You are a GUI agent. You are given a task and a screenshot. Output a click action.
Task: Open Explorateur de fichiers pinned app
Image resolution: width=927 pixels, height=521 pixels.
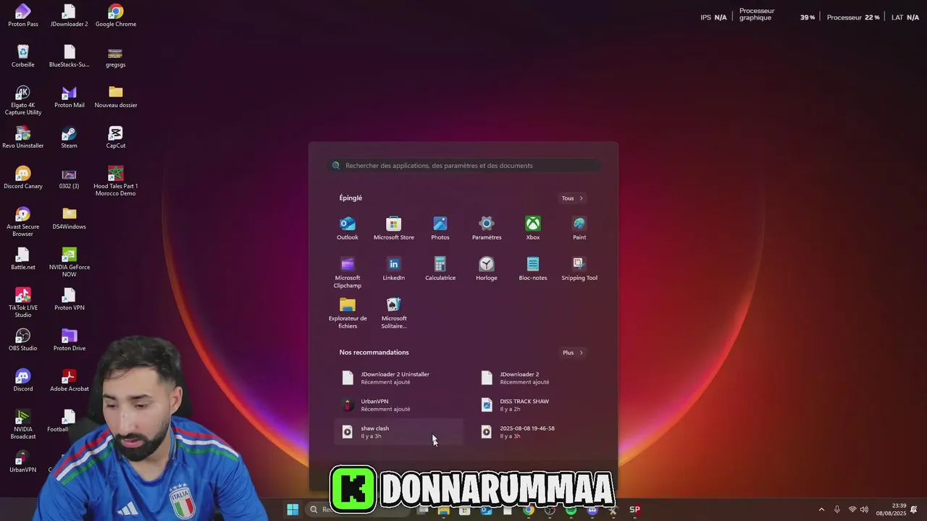click(348, 313)
